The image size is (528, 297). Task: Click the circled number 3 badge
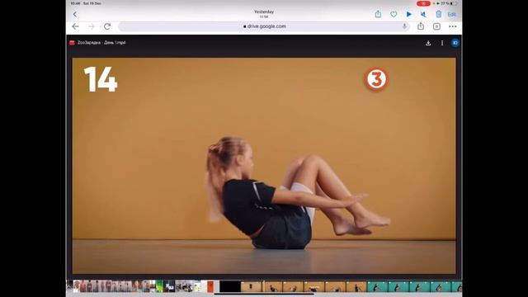coord(376,79)
